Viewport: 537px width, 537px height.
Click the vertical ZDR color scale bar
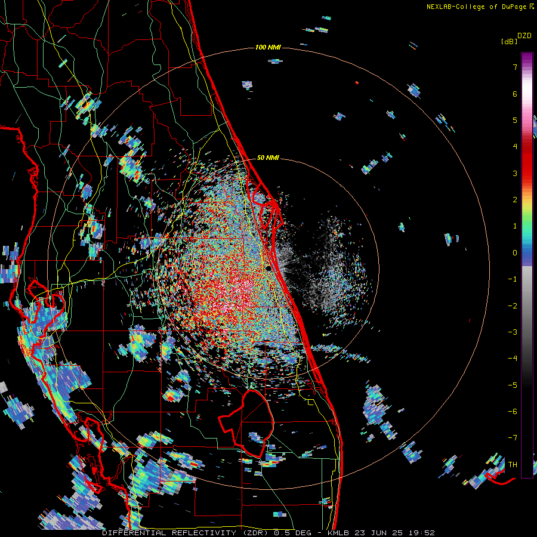[527, 266]
